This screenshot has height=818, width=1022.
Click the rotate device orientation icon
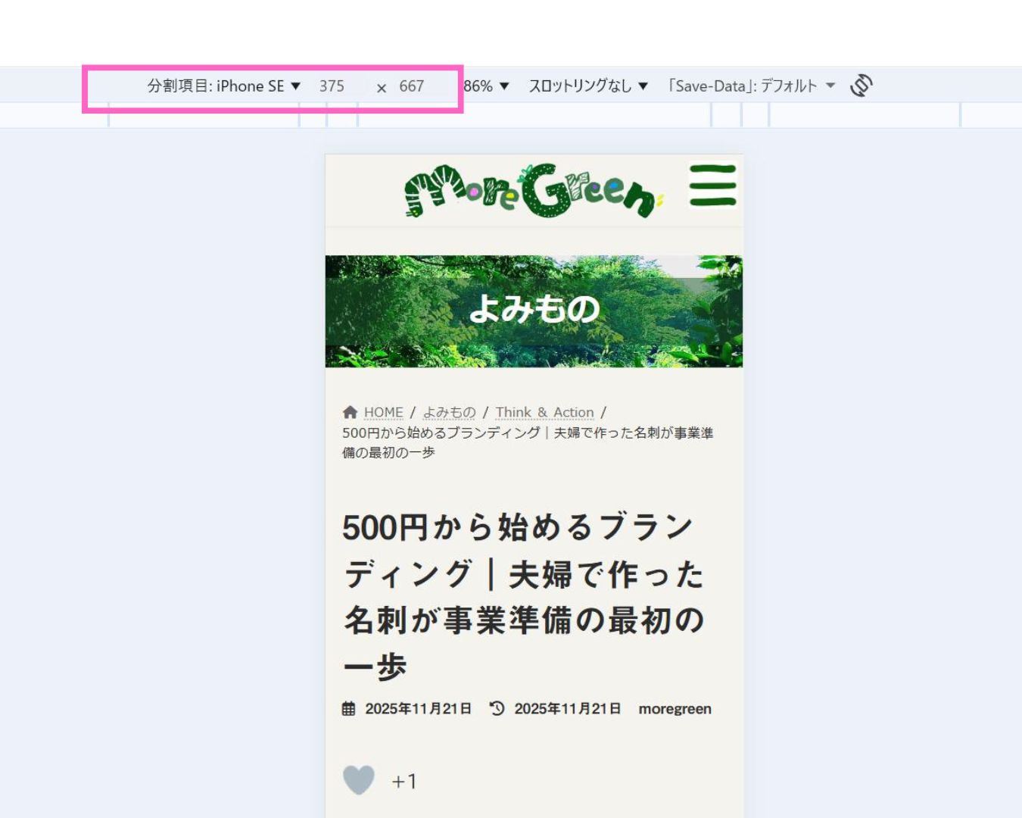(861, 86)
